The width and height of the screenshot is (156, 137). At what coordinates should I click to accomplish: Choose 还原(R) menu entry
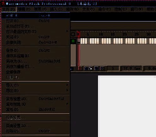(x=36, y=77)
